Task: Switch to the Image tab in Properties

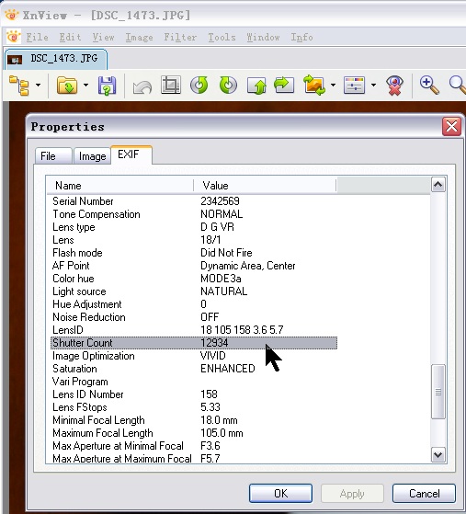Action: tap(92, 156)
